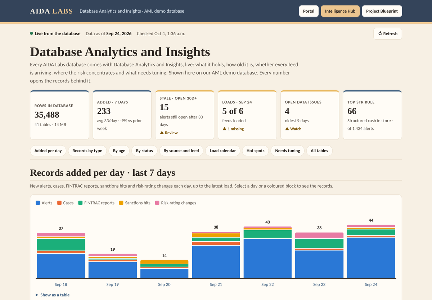Open the Portal page
The image size is (432, 300).
pos(309,11)
